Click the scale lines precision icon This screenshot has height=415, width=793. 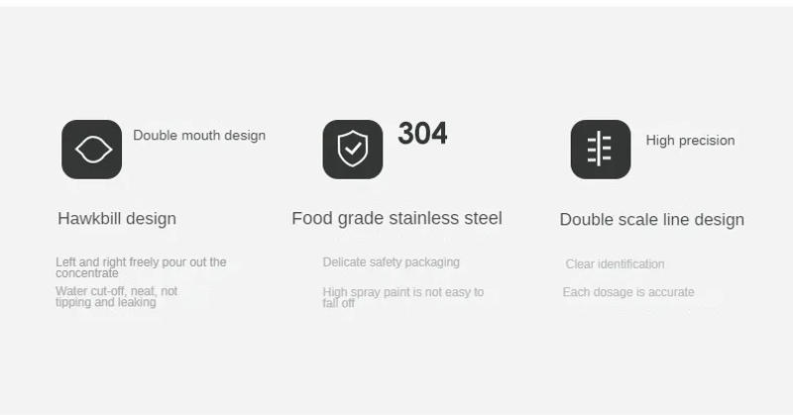[x=600, y=150]
